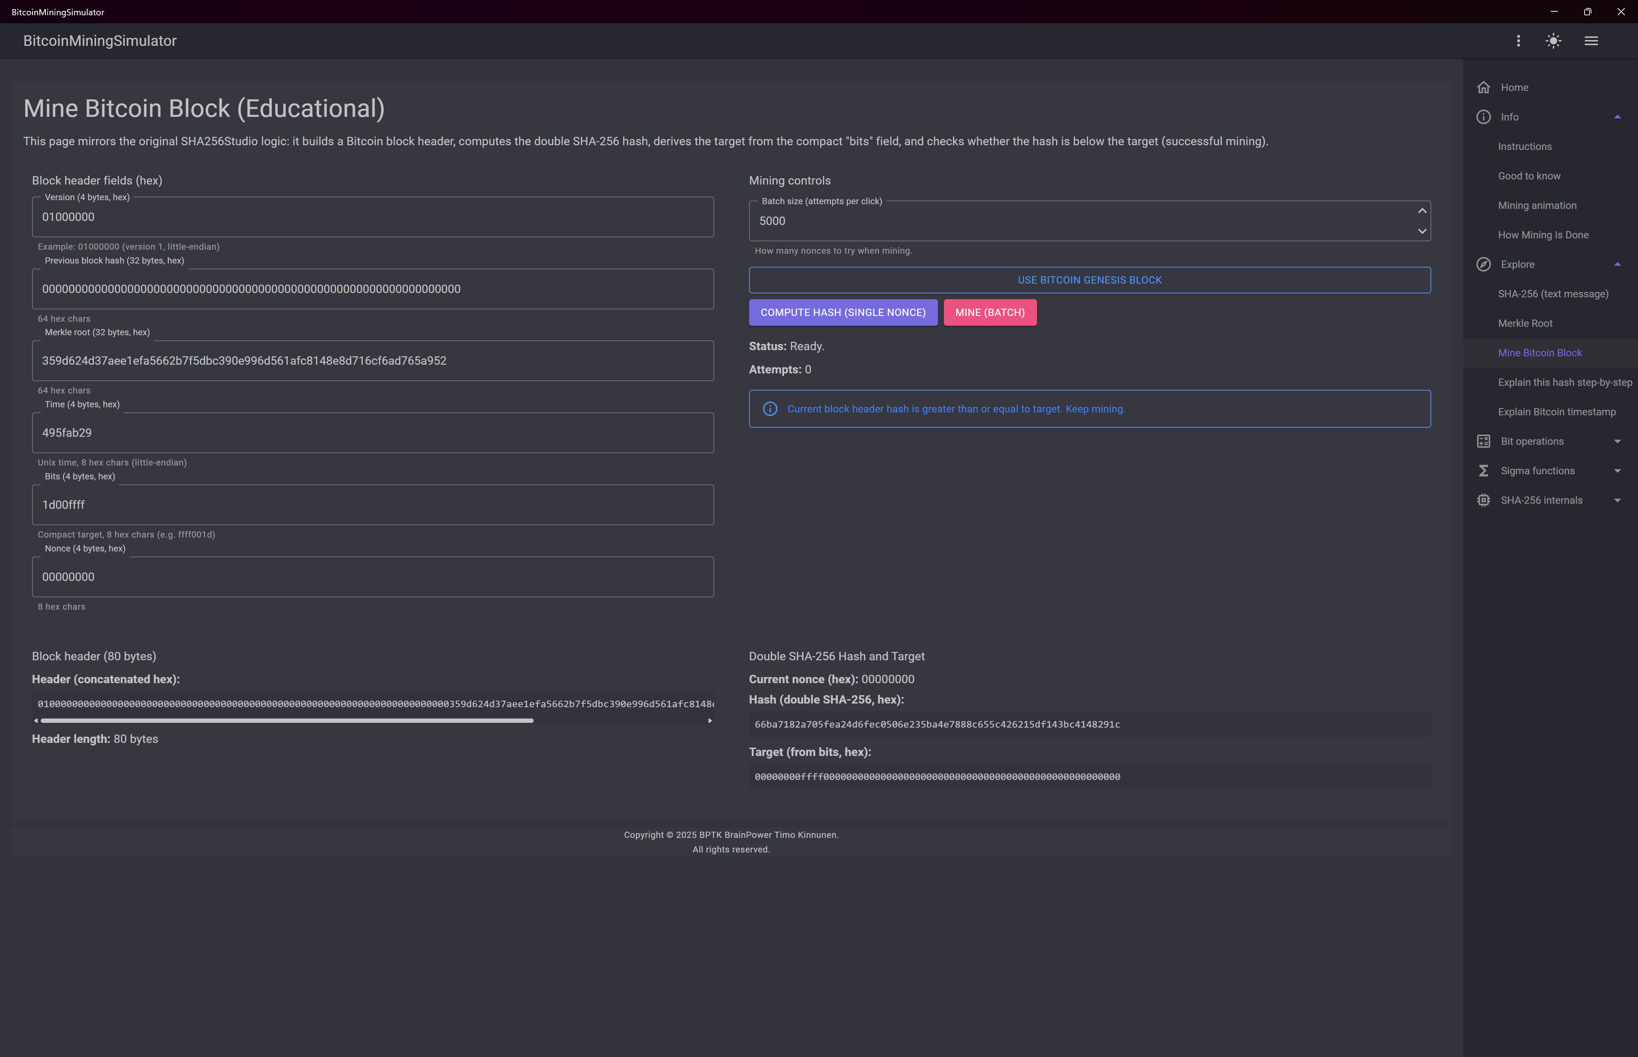
Task: Expand the SHA-256 internals section
Action: click(x=1617, y=500)
